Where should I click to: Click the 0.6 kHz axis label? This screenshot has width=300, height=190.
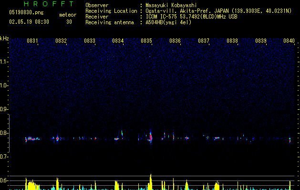(4, 180)
